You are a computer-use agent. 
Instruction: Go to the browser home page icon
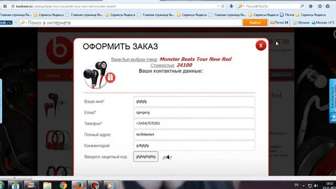point(311,6)
